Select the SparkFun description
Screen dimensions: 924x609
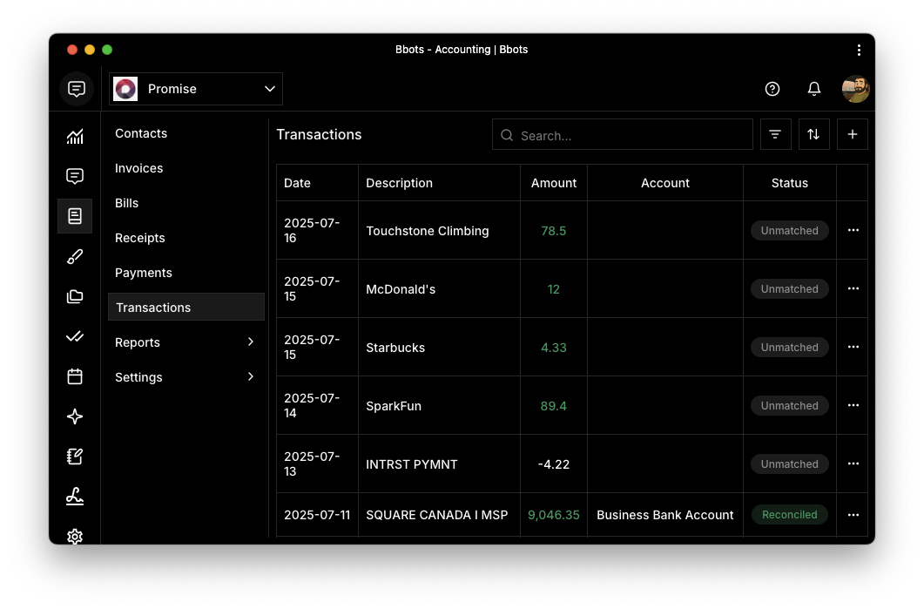[394, 406]
